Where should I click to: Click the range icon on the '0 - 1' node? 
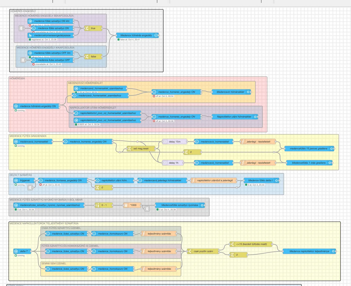pyautogui.click(x=98, y=205)
